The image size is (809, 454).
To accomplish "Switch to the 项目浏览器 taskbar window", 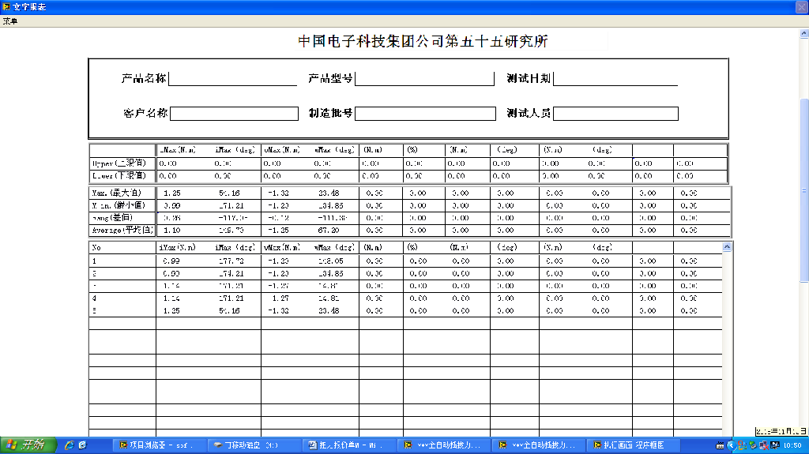I will (159, 445).
